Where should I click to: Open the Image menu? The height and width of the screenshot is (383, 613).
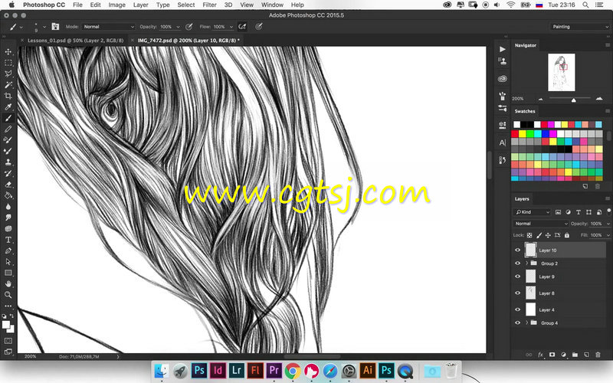[117, 5]
